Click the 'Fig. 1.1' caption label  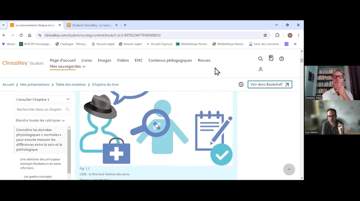tap(85, 169)
